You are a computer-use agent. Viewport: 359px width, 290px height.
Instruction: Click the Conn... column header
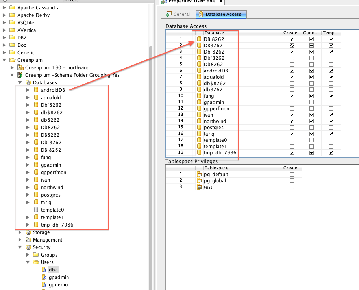click(x=311, y=33)
